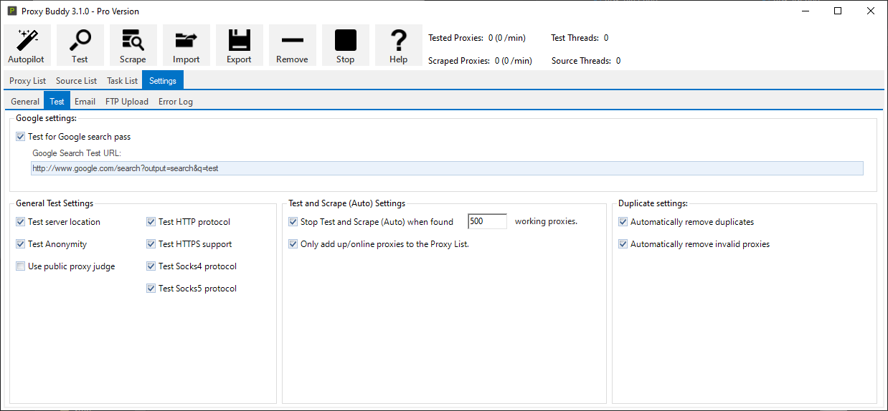
Task: Toggle Automatically remove duplicates checkbox
Action: pyautogui.click(x=623, y=222)
